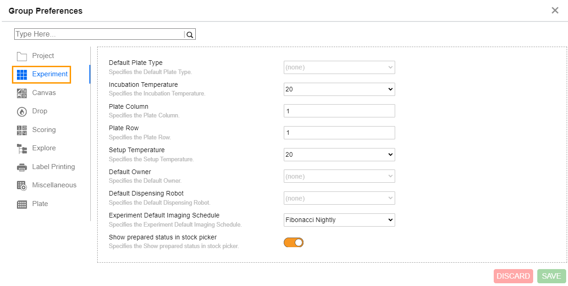
Task: Click the Explore tree icon
Action: 22,148
